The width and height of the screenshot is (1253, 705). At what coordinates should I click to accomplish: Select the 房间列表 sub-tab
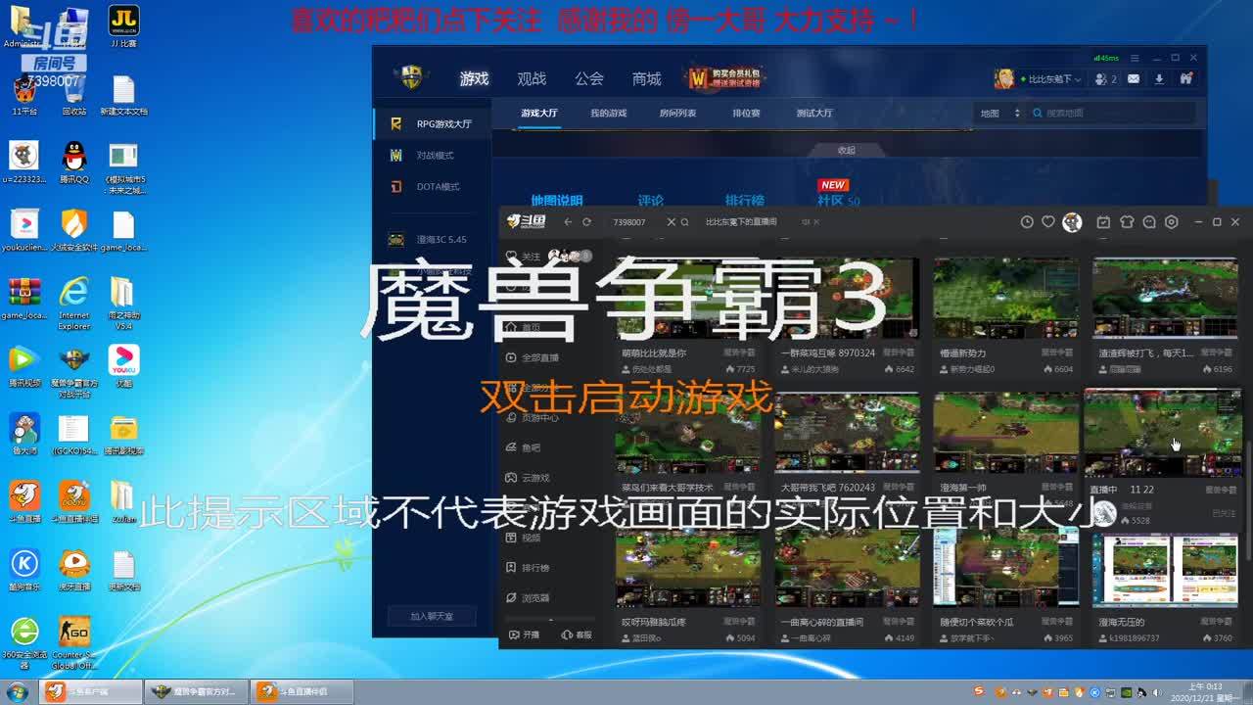677,114
